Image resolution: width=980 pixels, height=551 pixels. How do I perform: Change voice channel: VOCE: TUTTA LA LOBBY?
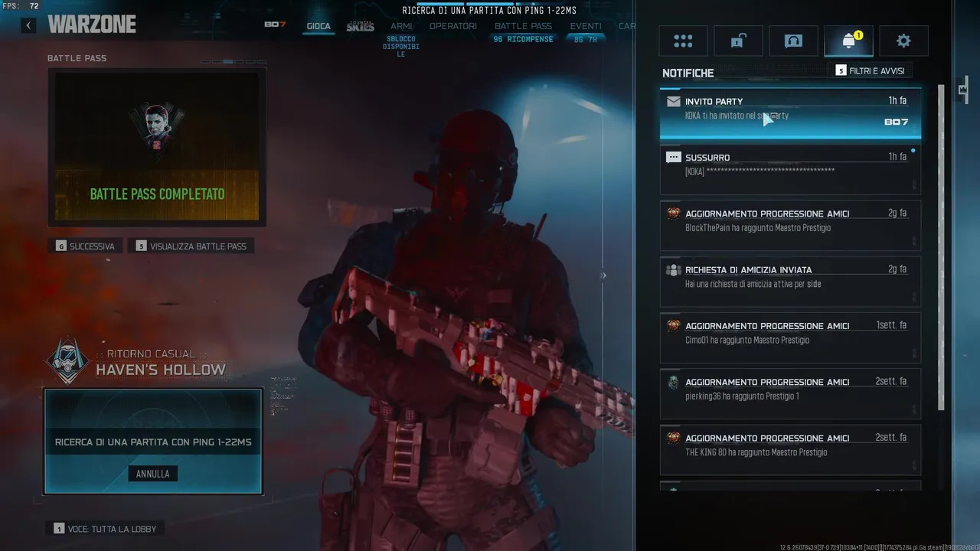coord(104,529)
